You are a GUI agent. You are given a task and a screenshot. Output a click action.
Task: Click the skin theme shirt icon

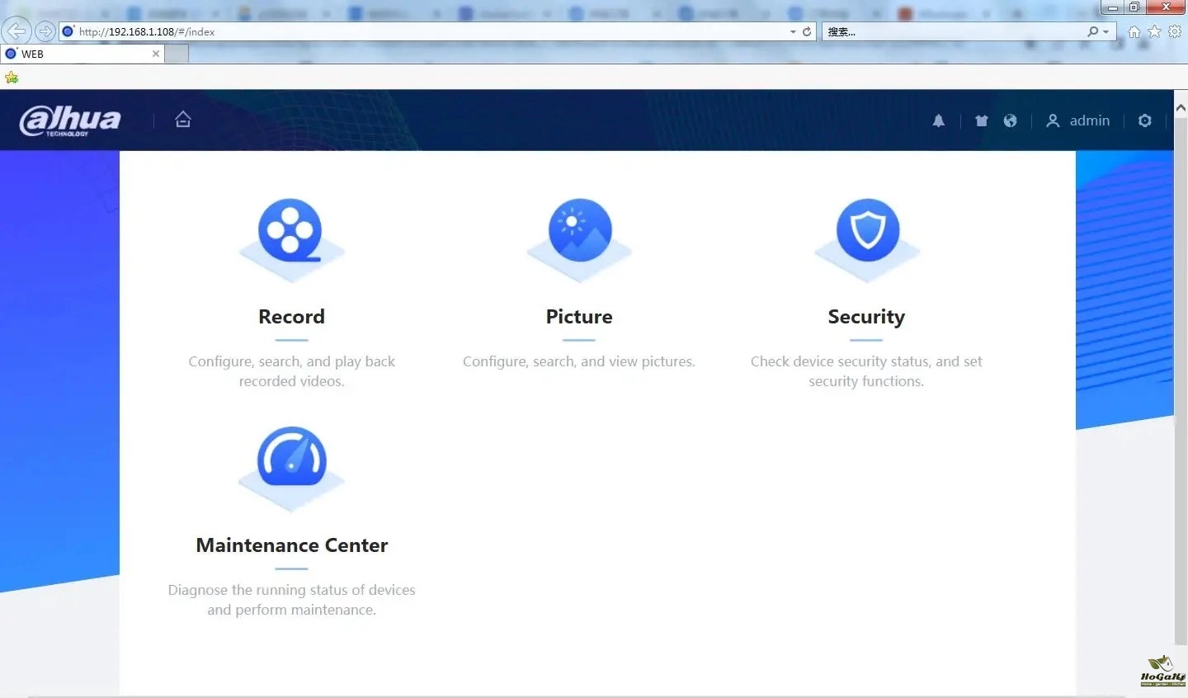(x=982, y=121)
